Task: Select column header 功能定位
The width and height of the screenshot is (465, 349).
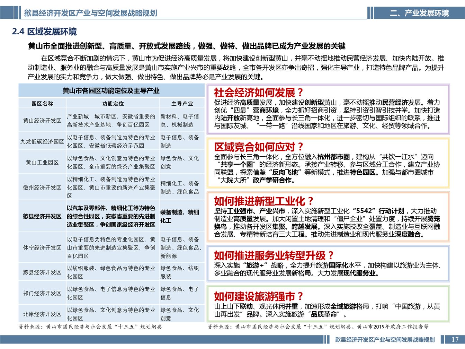Action: tap(113, 104)
